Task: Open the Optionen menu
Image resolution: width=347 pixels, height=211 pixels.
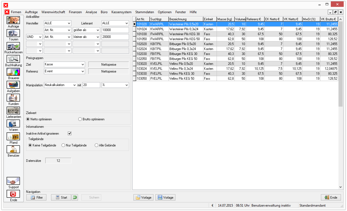Action: click(165, 12)
